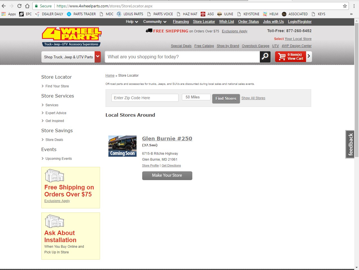The width and height of the screenshot is (359, 270).
Task: Open the ASG bookmark
Action: [207, 14]
